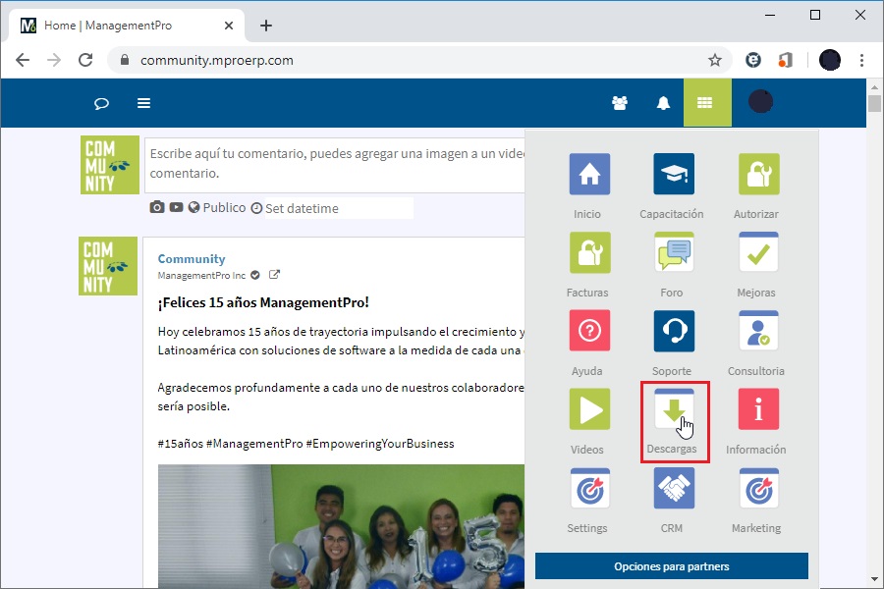Image resolution: width=884 pixels, height=589 pixels.
Task: Open the Ayuda help icon
Action: (x=588, y=329)
